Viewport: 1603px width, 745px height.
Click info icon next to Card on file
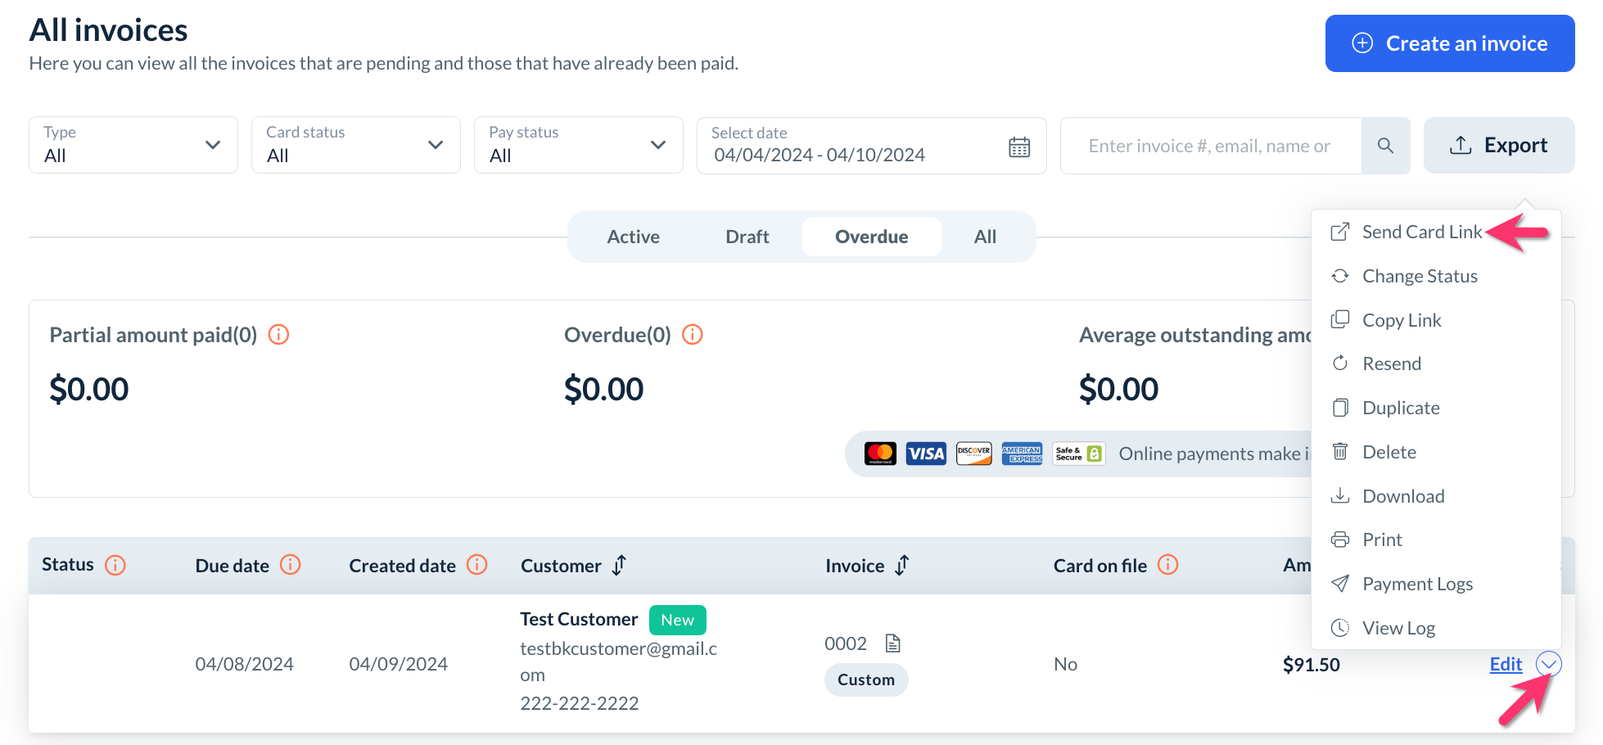click(1168, 565)
